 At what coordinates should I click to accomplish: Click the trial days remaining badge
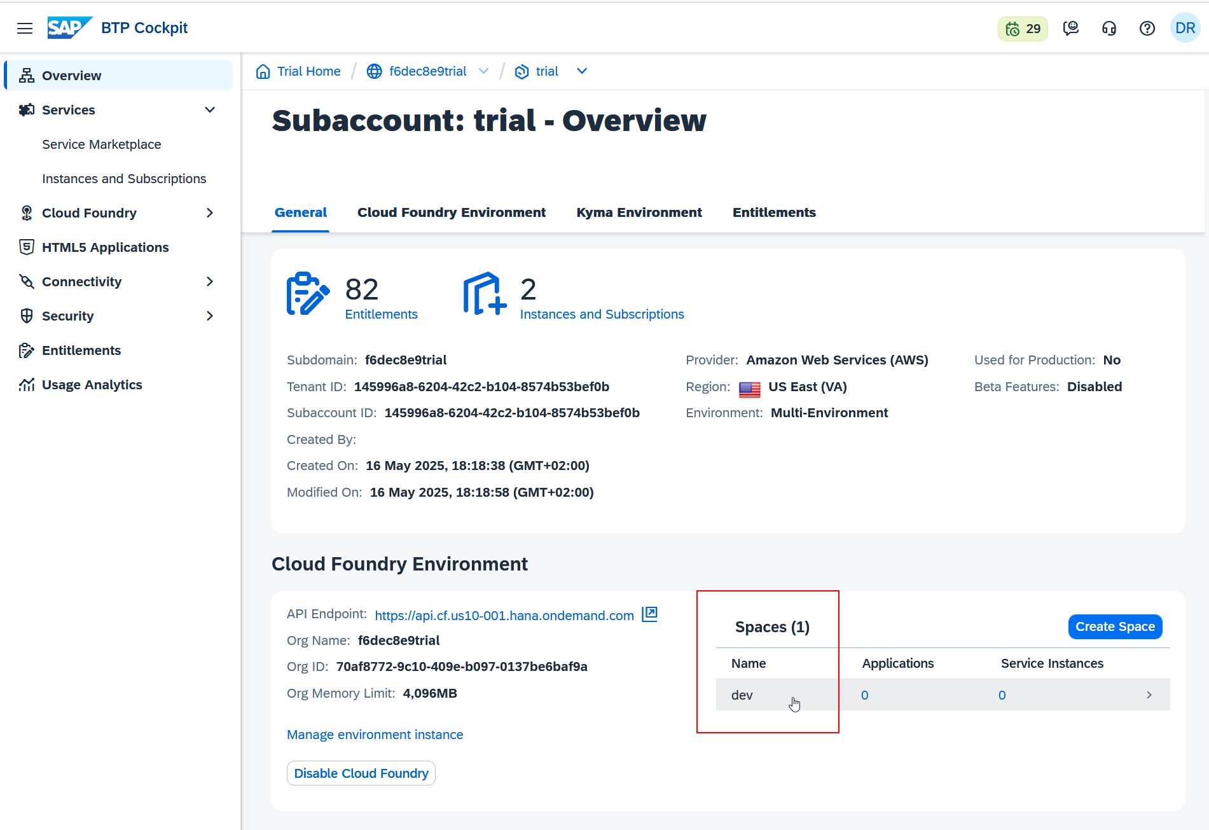pyautogui.click(x=1023, y=29)
